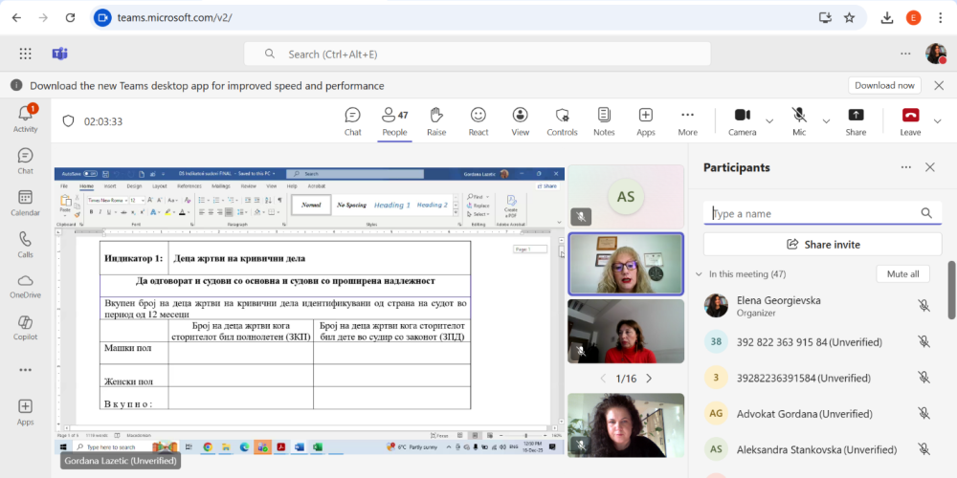Open the Chat panel in meeting toolbar

(x=352, y=120)
